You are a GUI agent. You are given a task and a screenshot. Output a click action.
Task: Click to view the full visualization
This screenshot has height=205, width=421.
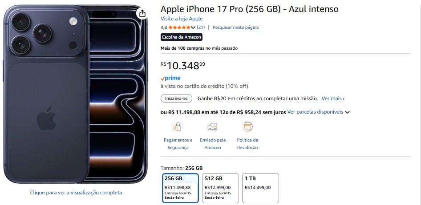[x=76, y=193]
